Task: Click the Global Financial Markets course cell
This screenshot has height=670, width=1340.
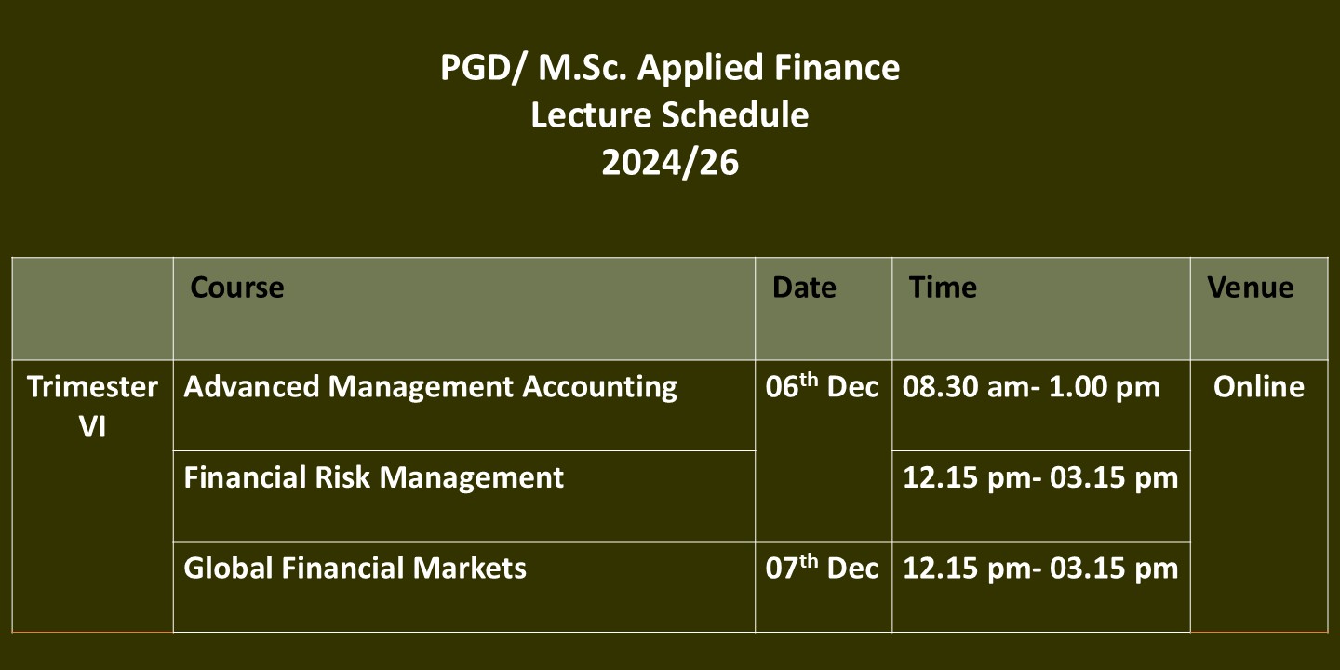Action: click(463, 586)
